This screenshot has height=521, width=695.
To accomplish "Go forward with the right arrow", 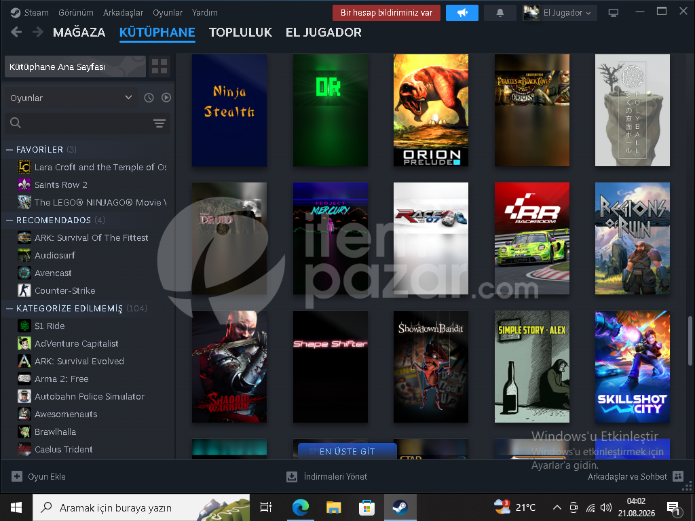I will tap(38, 32).
